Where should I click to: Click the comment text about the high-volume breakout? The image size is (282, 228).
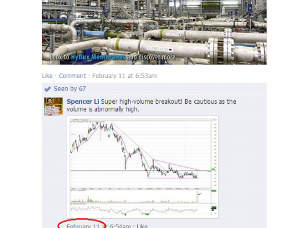pyautogui.click(x=152, y=105)
